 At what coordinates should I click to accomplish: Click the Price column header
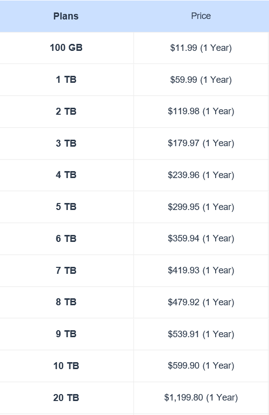pyautogui.click(x=201, y=16)
